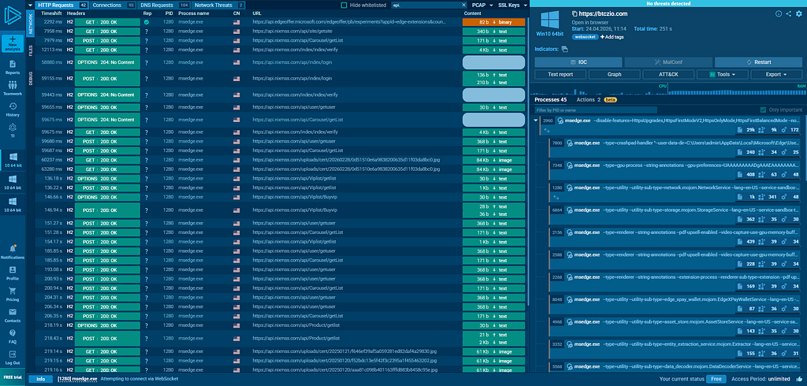807x386 pixels.
Task: Expand the PCAP dropdown
Action: point(482,6)
